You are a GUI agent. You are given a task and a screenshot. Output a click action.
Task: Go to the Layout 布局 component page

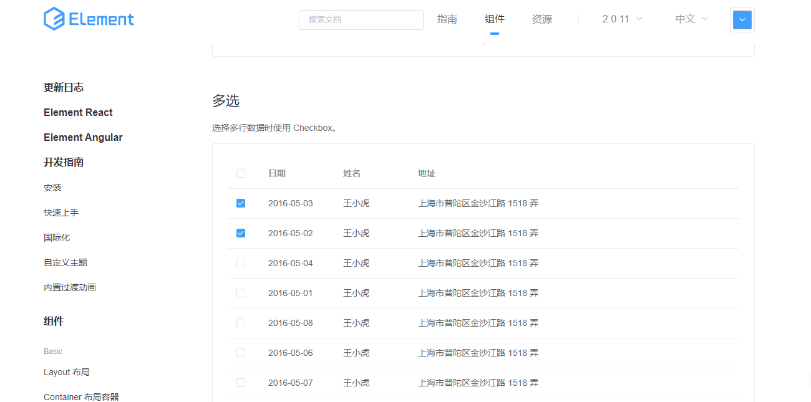coord(67,372)
